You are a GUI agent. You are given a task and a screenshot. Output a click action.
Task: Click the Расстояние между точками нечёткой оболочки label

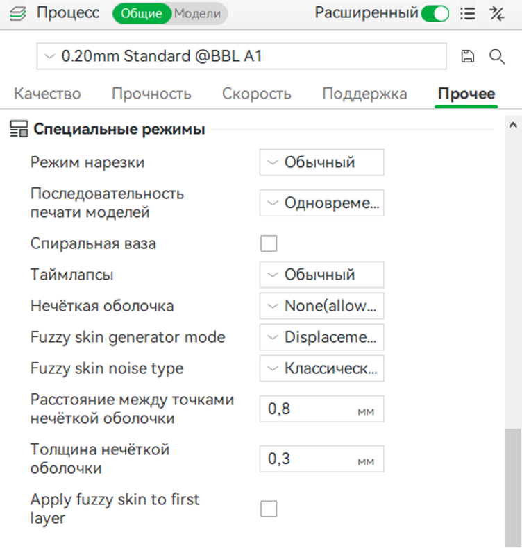(132, 409)
